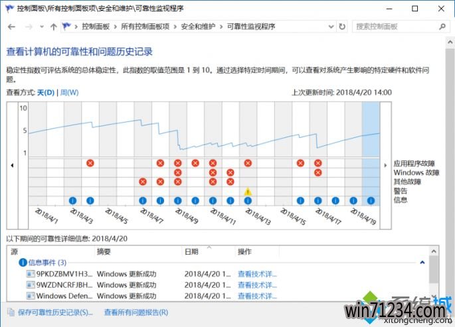Open 查看技术详细信息 for the Windows Defender row
Image resolution: width=455 pixels, height=327 pixels.
[x=257, y=296]
